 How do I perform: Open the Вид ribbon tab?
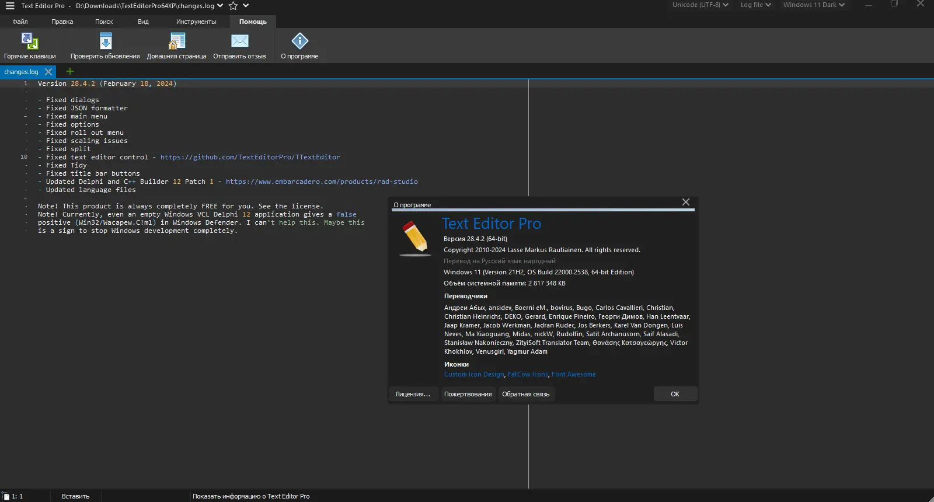tap(143, 22)
